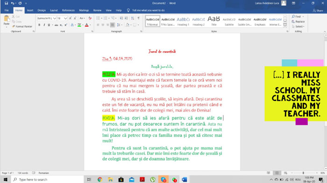Switch to the Insert ribbon tab

pos(30,10)
